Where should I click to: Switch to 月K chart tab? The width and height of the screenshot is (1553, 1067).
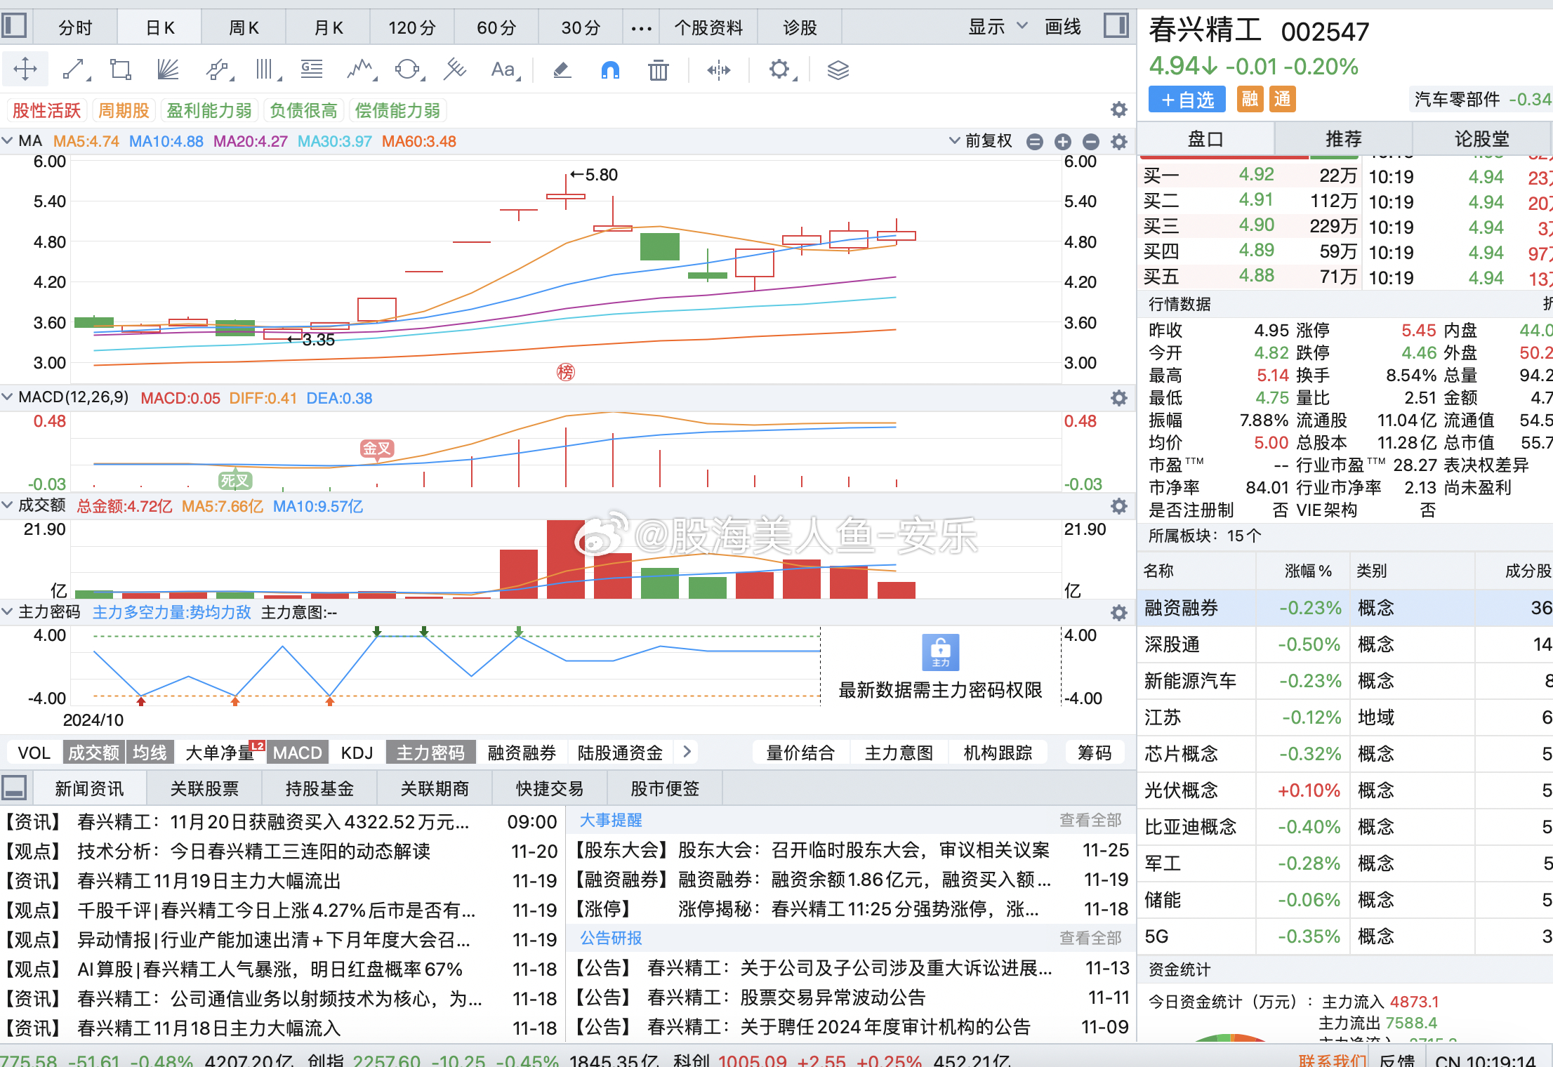point(328,28)
